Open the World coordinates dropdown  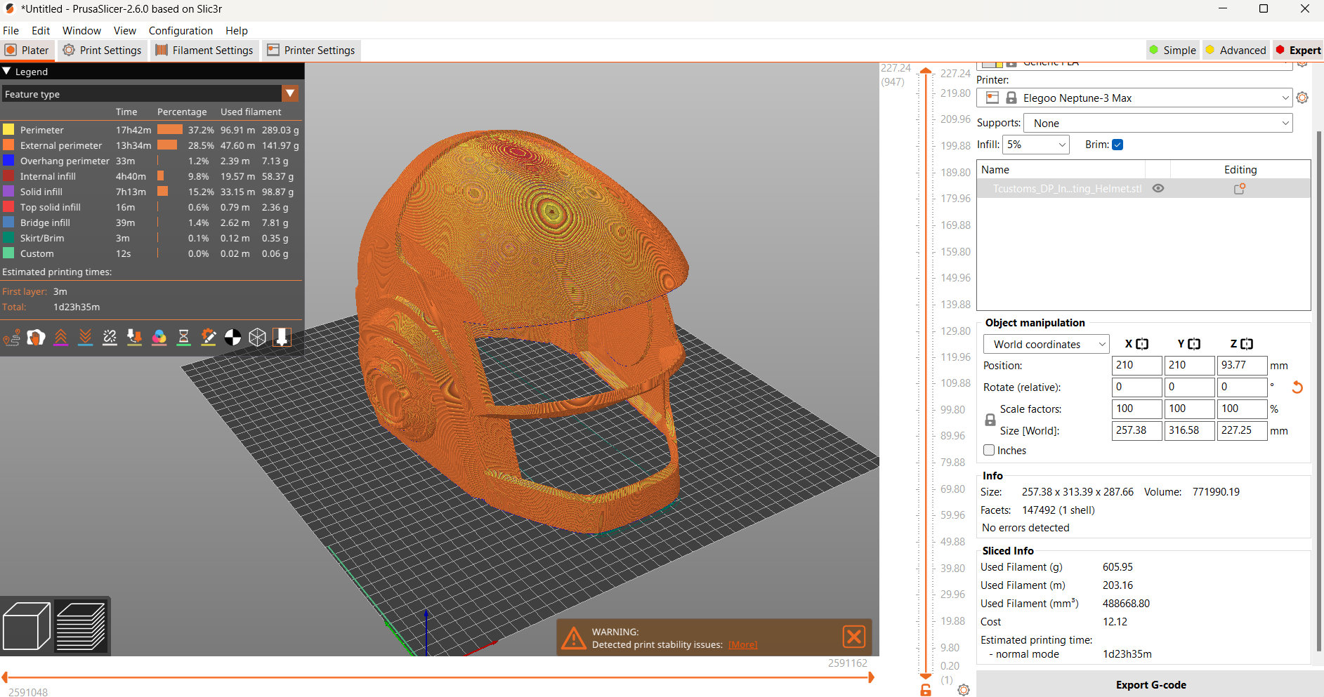1045,344
